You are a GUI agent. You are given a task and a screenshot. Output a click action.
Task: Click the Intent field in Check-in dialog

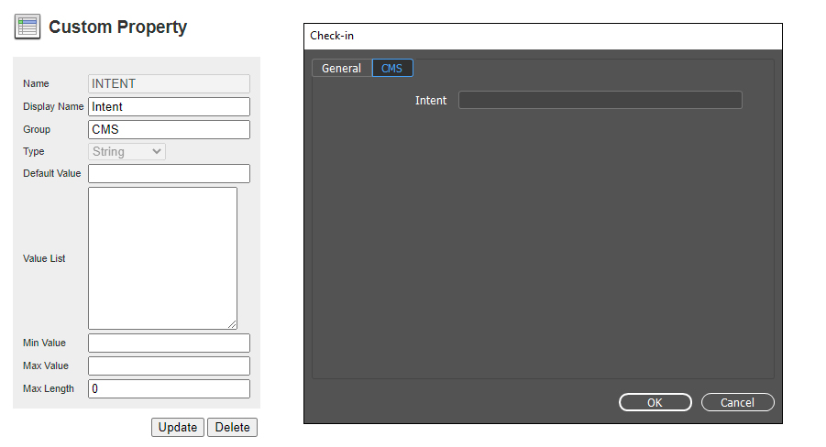(600, 100)
